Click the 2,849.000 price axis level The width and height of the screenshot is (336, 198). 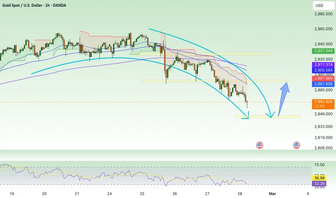point(323,114)
